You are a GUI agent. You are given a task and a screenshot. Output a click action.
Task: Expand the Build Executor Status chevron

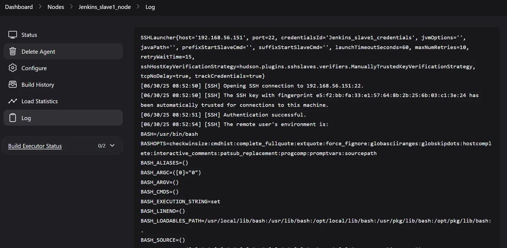pos(112,146)
